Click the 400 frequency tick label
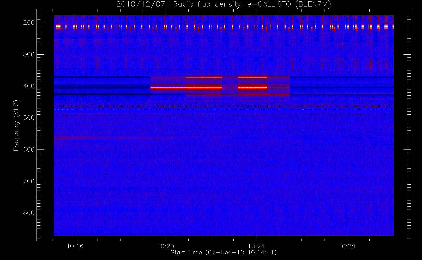Viewport: 422px width, 260px height. point(29,86)
